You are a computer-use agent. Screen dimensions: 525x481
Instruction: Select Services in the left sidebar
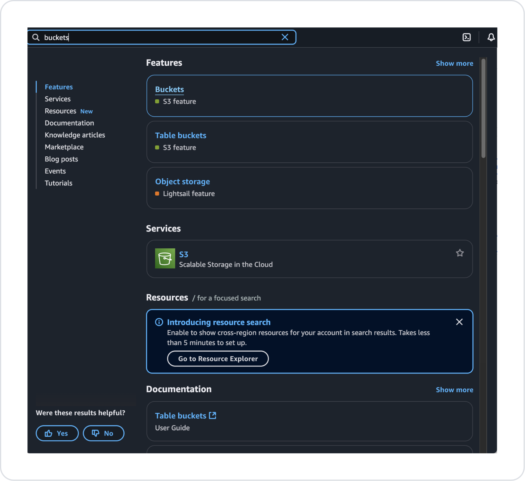pyautogui.click(x=58, y=99)
